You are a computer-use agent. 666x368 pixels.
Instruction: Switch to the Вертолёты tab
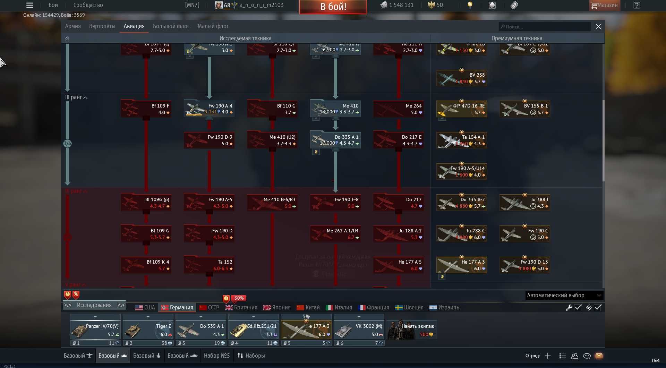click(x=102, y=26)
